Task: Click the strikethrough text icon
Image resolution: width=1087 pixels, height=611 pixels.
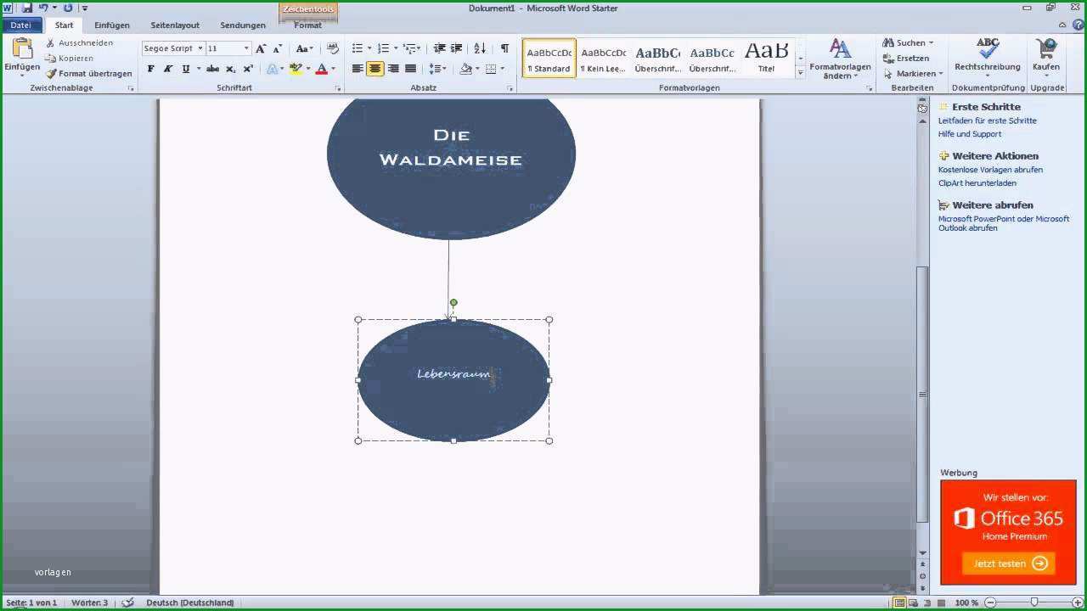Action: 212,69
